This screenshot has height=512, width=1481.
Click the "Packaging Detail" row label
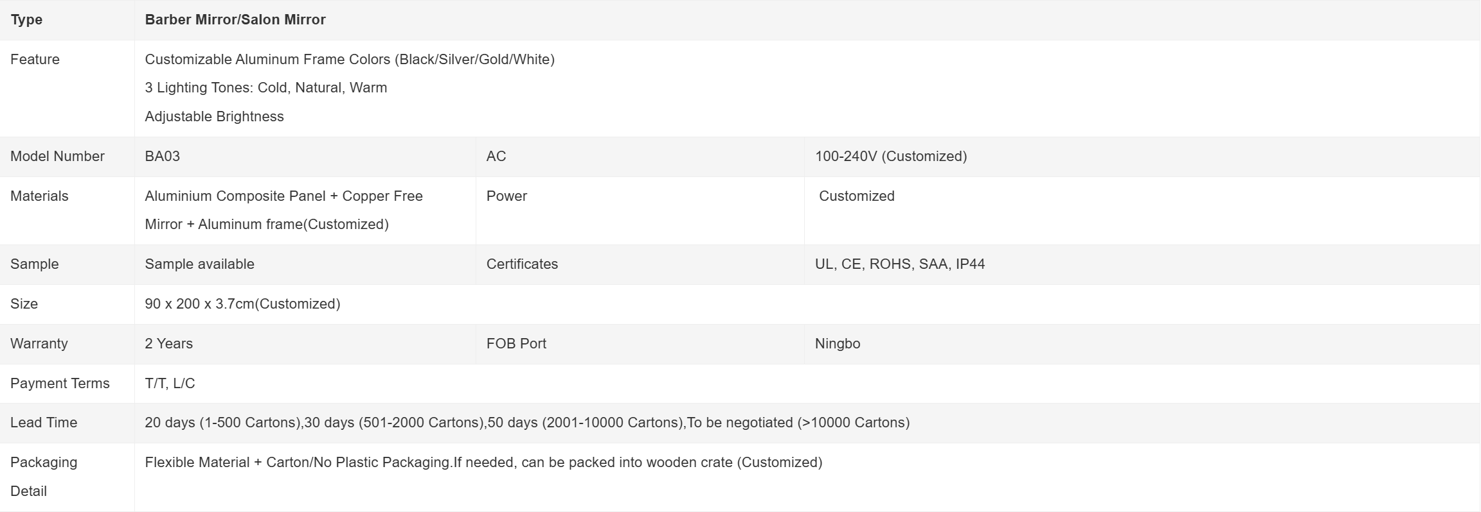(x=43, y=476)
